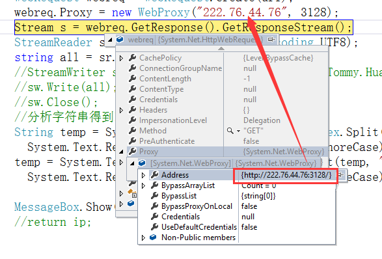Viewport: 382px width, 259px height.
Task: Click the webreq object cube icon
Action: click(120, 39)
